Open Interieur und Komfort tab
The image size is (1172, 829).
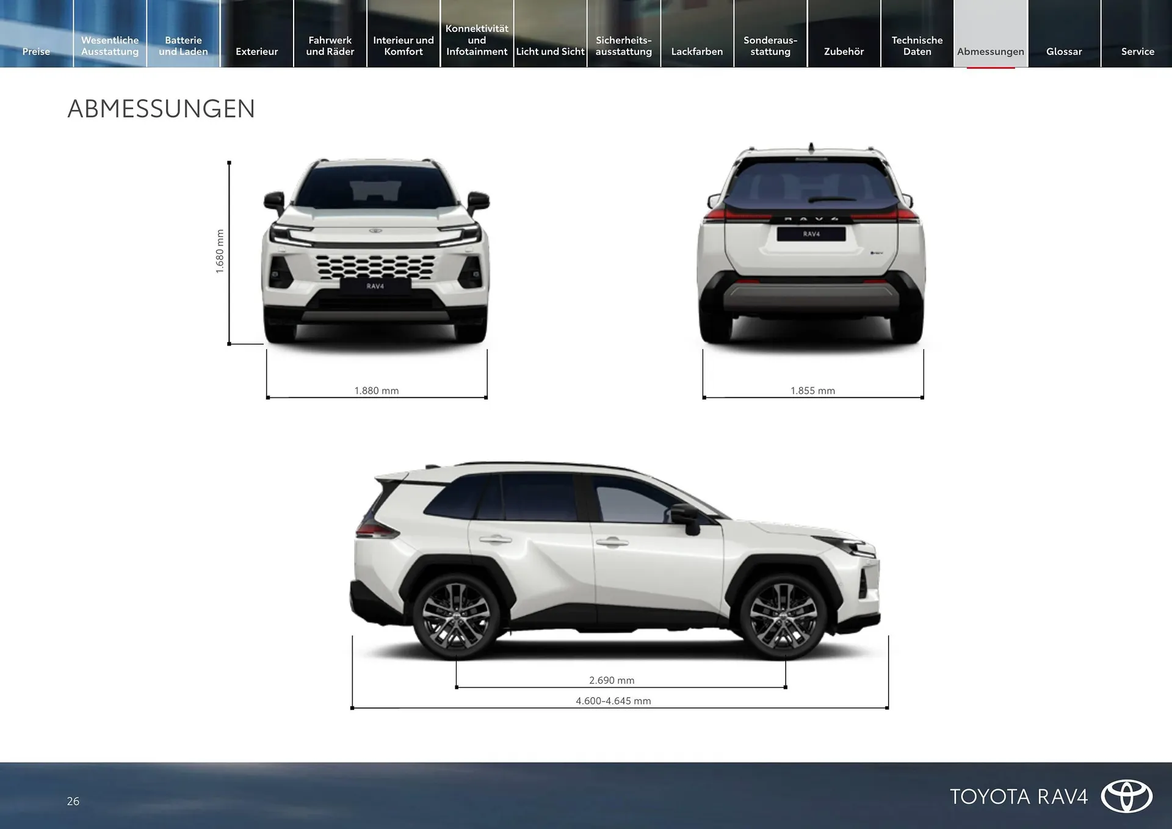pyautogui.click(x=403, y=46)
